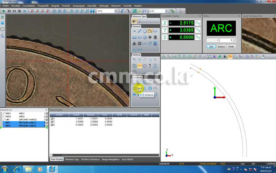Click the Finish button

[231, 47]
